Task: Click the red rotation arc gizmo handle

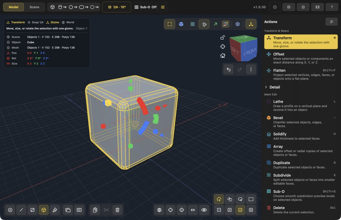Action: pyautogui.click(x=142, y=106)
